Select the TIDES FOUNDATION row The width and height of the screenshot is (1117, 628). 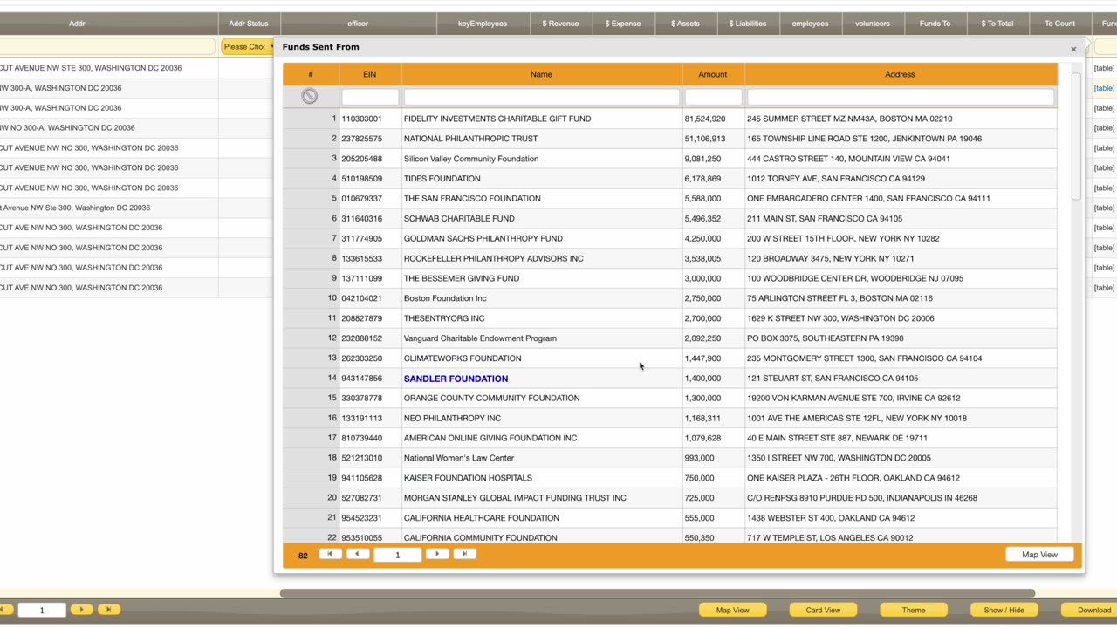point(670,179)
